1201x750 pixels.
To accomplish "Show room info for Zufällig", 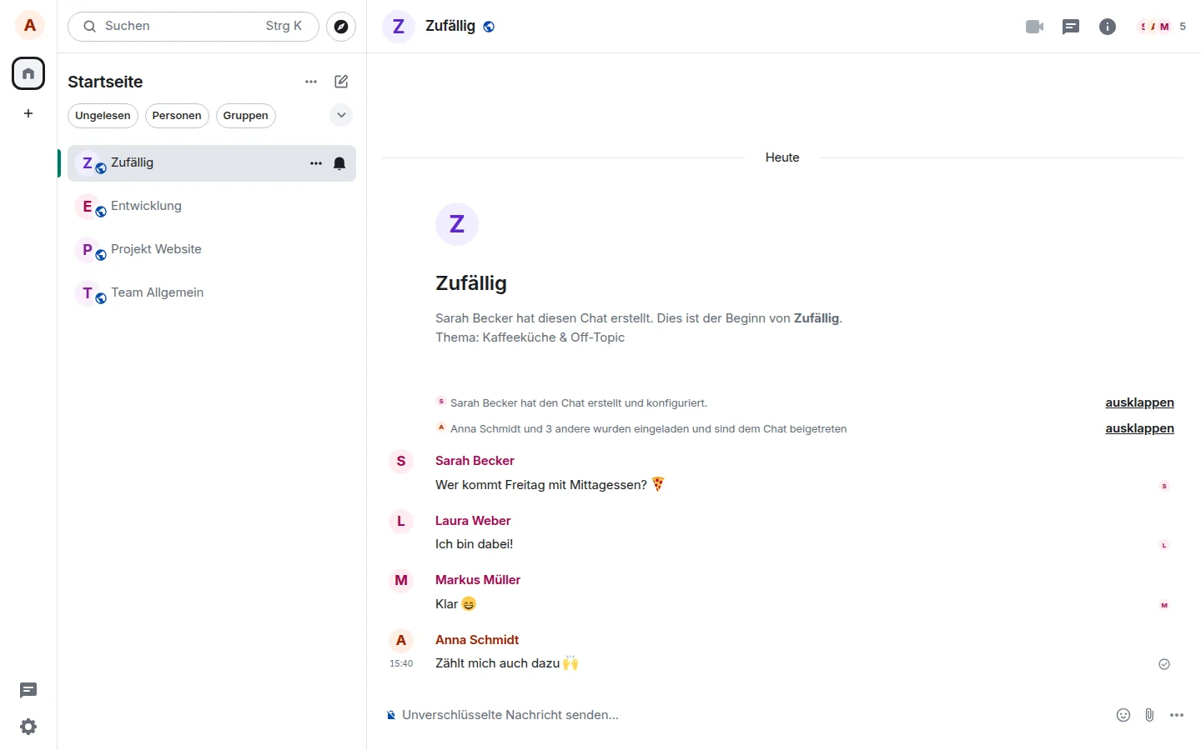I will pos(1108,27).
